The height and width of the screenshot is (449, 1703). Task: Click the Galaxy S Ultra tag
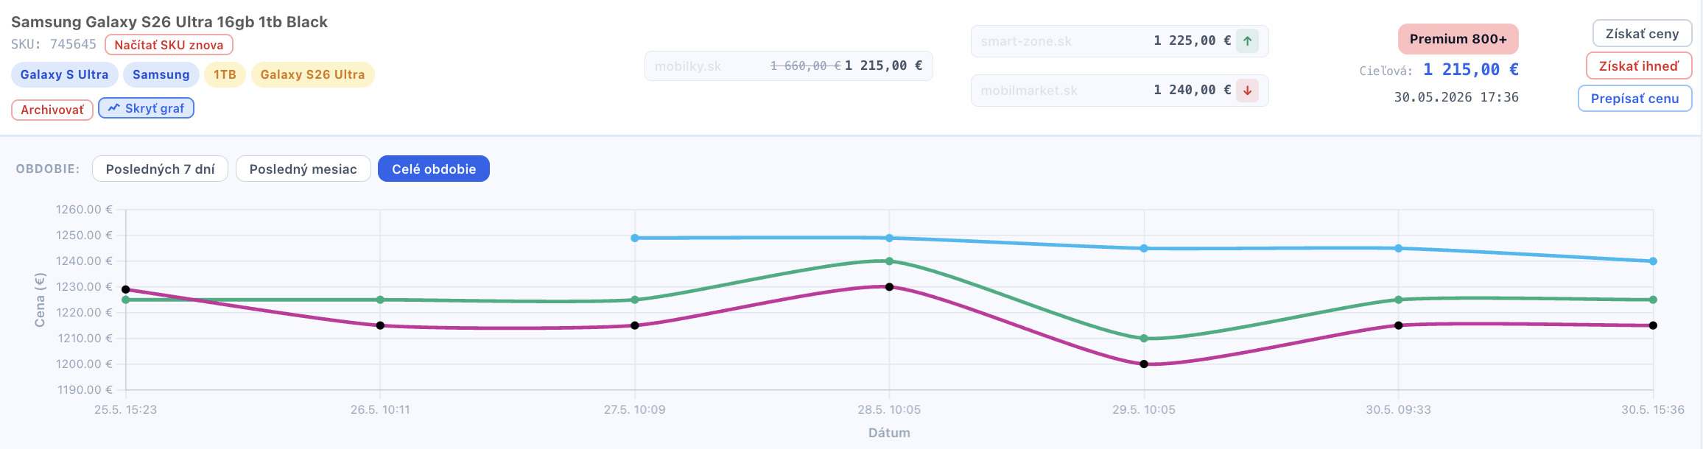(64, 74)
